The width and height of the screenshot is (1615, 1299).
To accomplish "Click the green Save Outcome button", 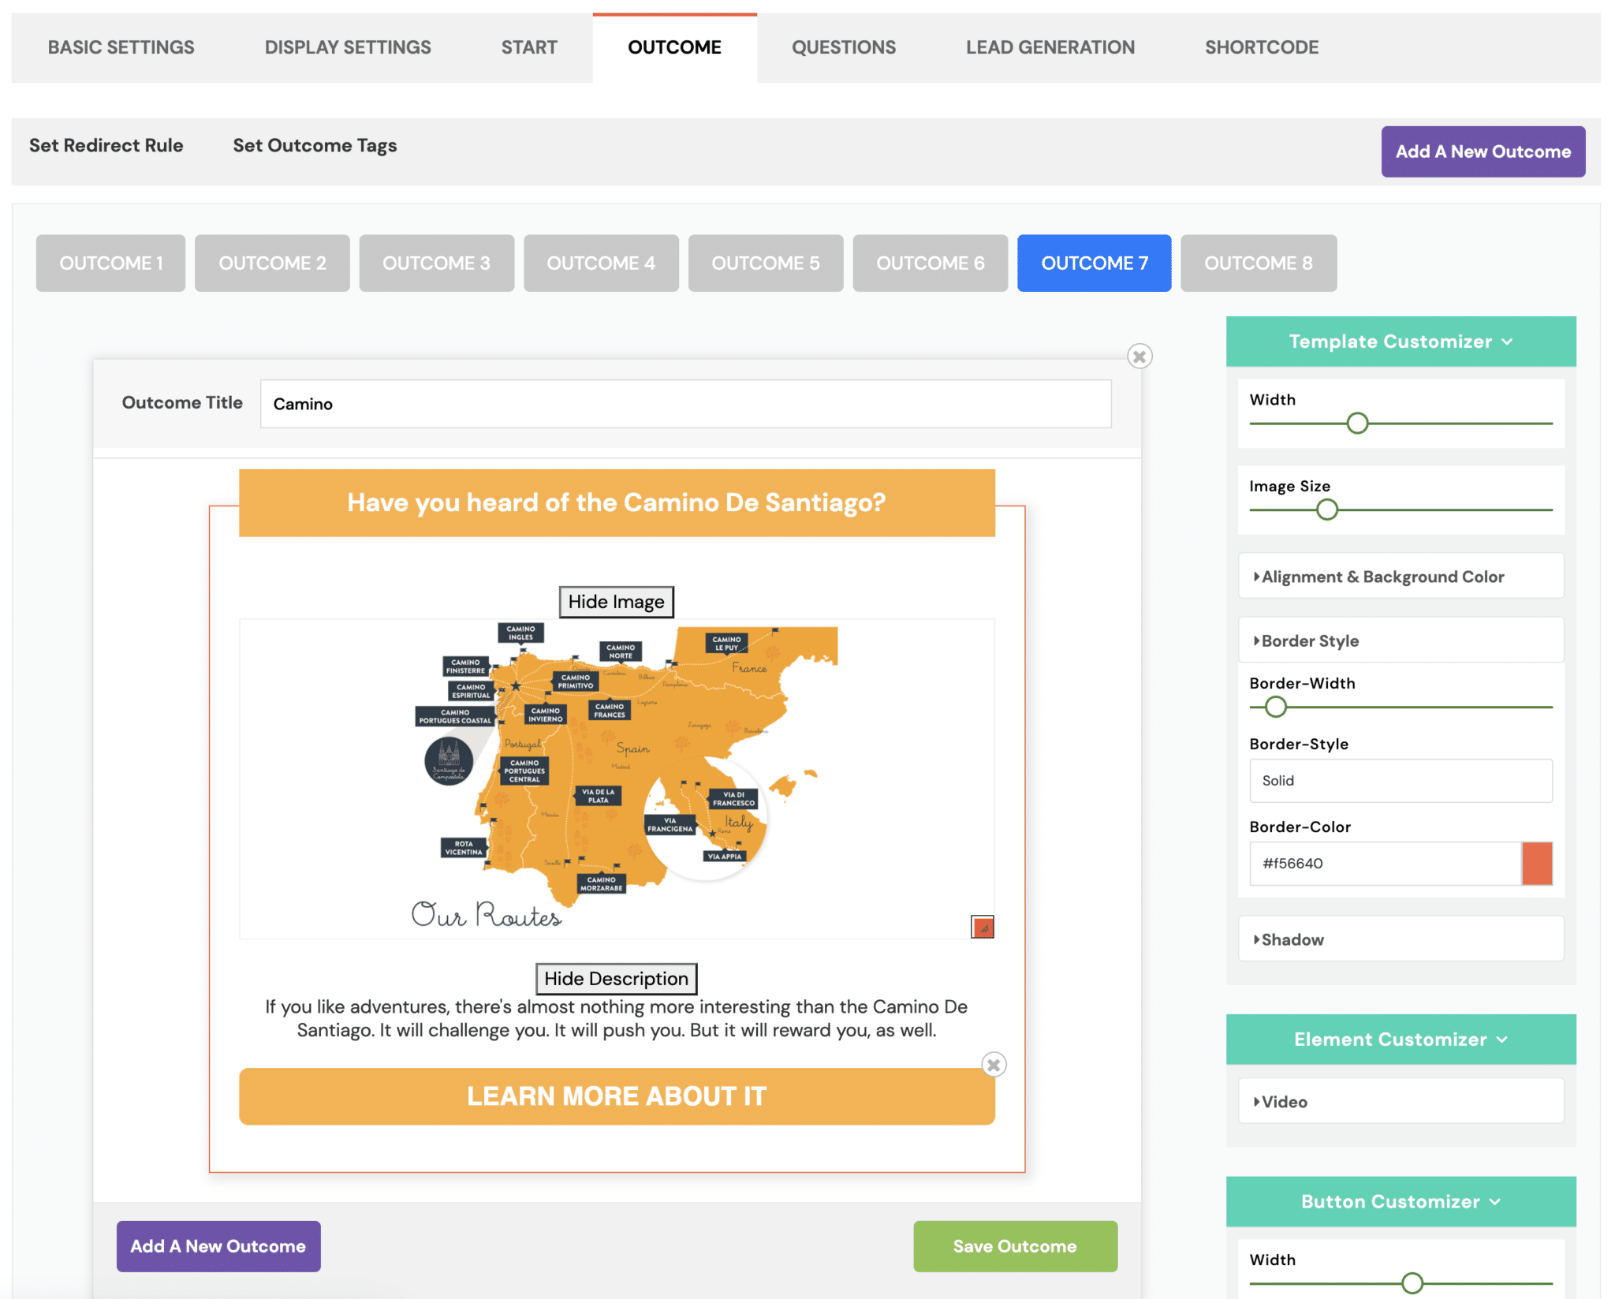I will point(1014,1247).
